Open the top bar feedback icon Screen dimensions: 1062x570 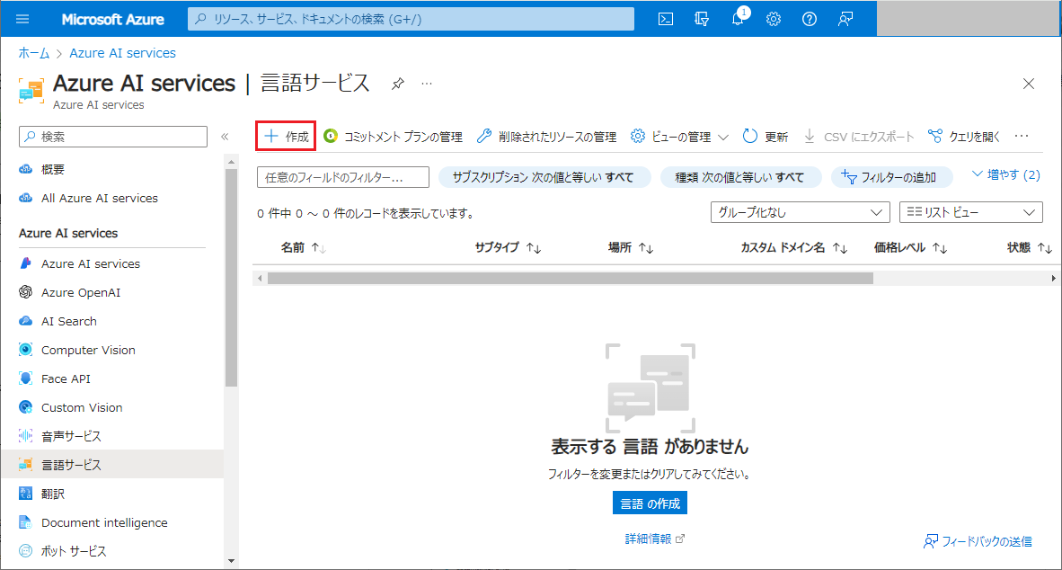tap(845, 19)
